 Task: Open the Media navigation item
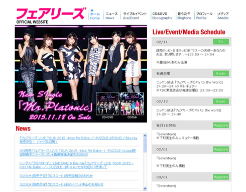[x=223, y=15]
